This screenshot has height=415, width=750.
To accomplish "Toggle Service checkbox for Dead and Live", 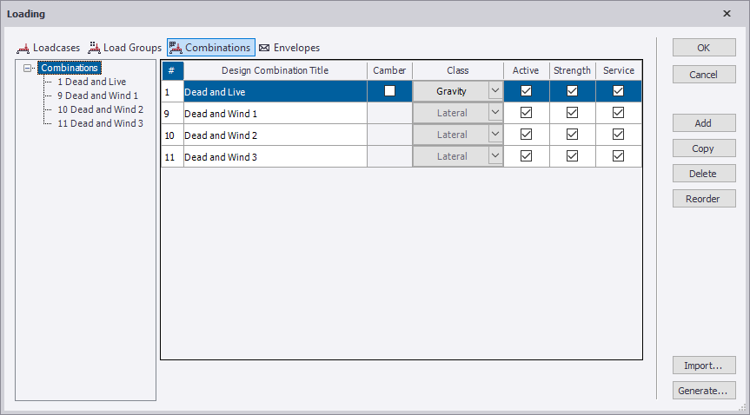I will 618,91.
